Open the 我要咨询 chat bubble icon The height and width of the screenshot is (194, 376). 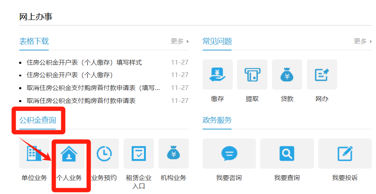(x=229, y=153)
